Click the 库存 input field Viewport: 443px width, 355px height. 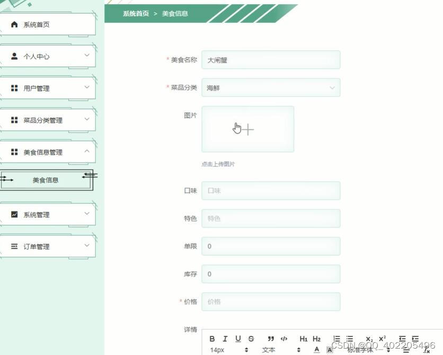271,274
